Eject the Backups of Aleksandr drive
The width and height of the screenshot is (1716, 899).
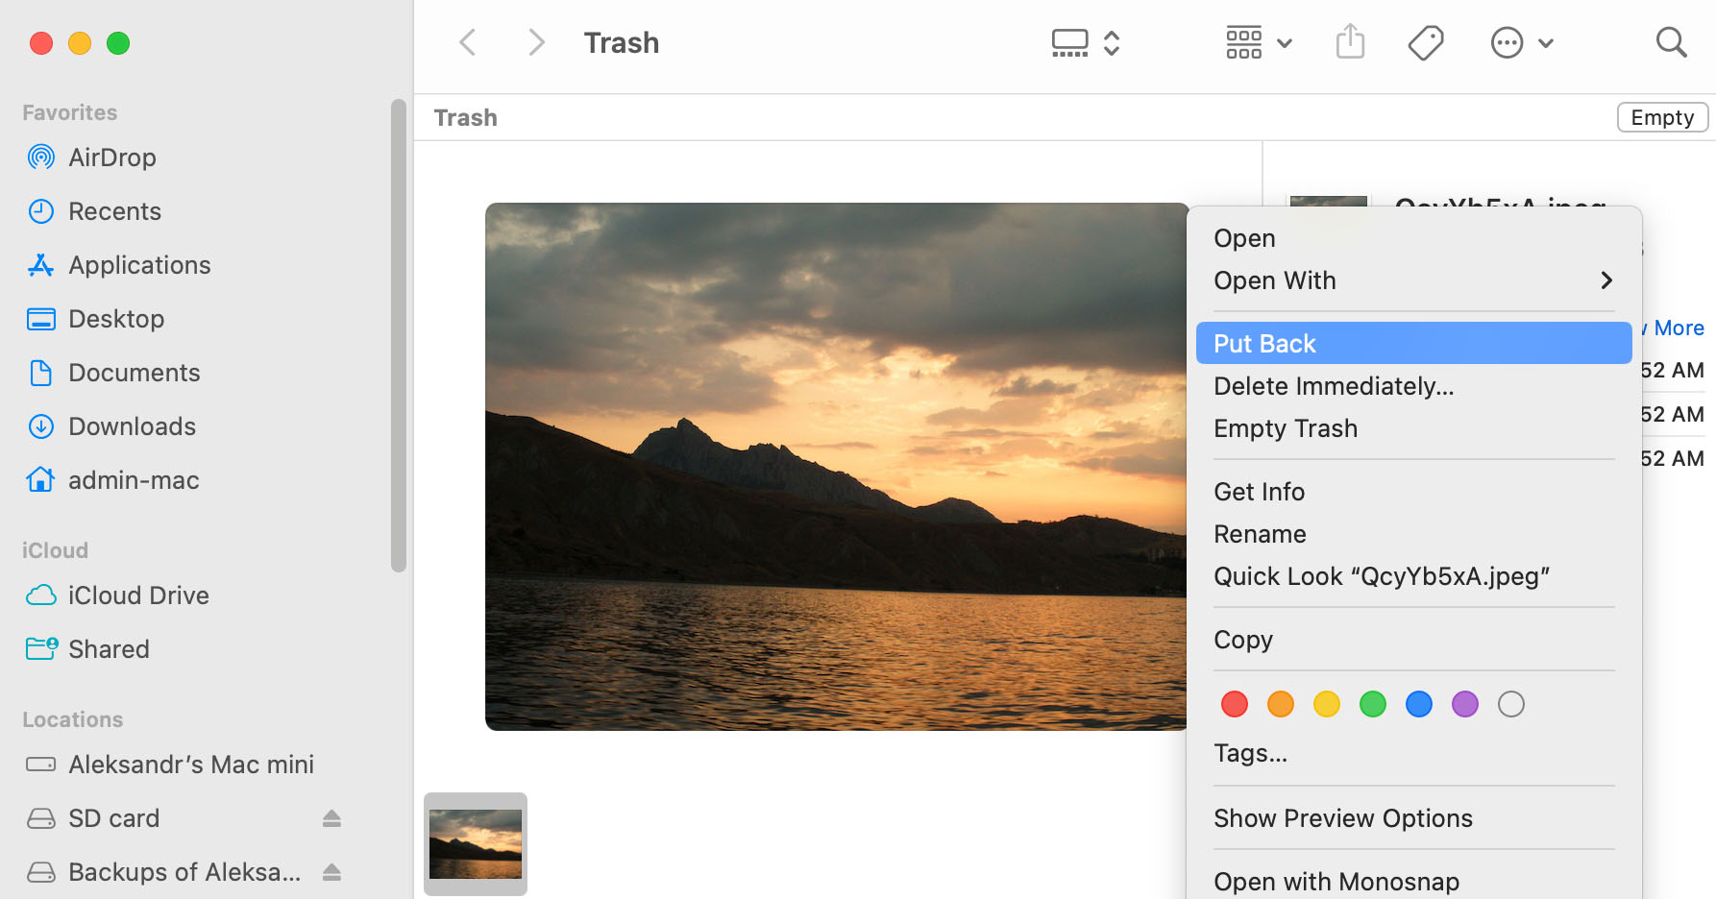331,871
